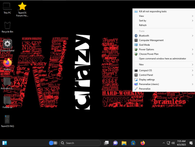Click the Computer Management icon in menu
The image size is (195, 147).
[136, 40]
